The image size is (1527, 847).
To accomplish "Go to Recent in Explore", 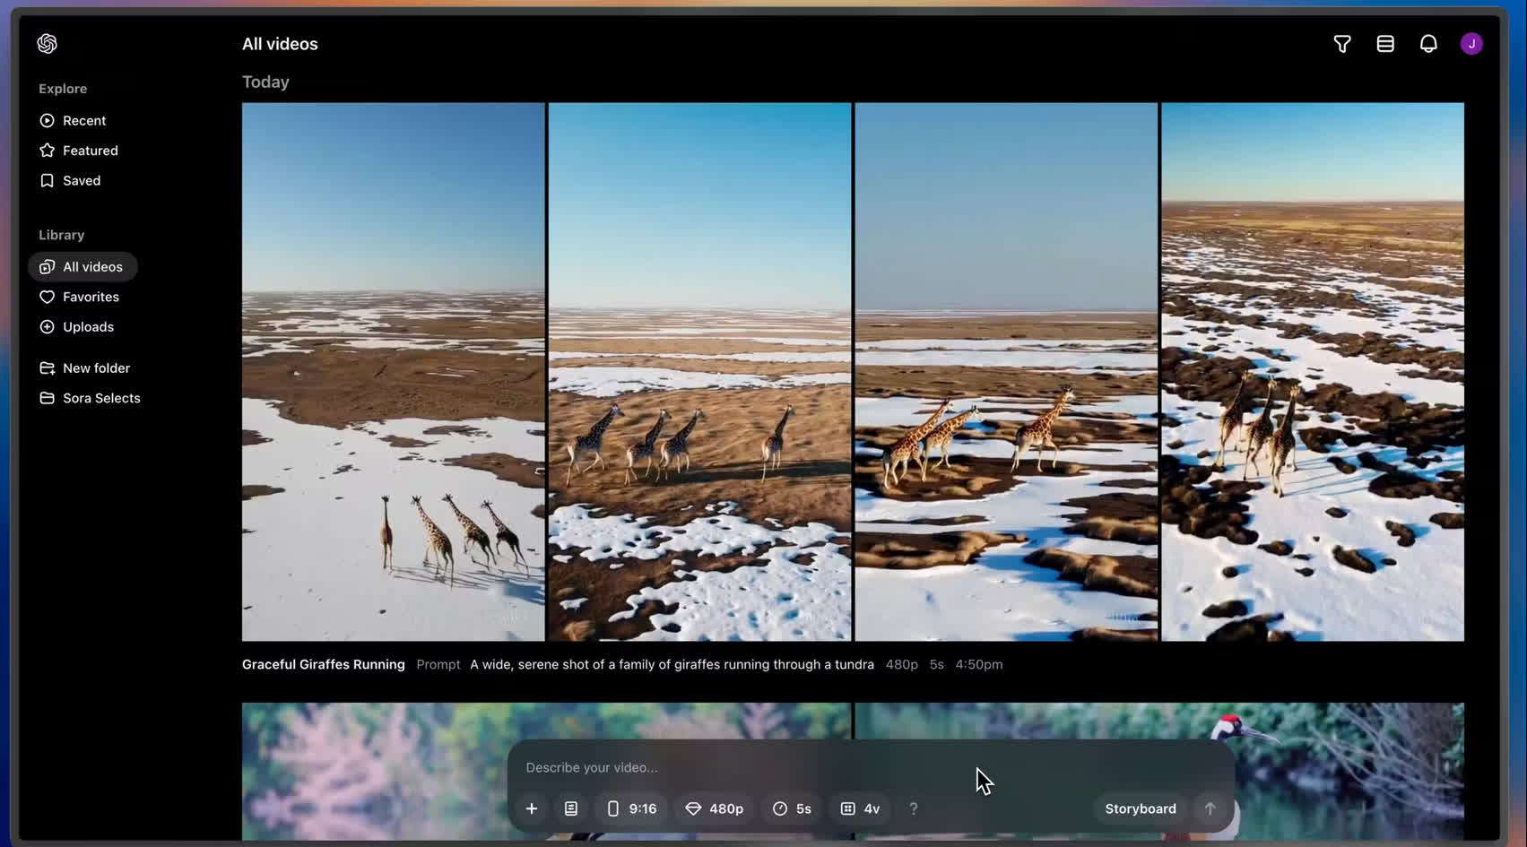I will [84, 121].
